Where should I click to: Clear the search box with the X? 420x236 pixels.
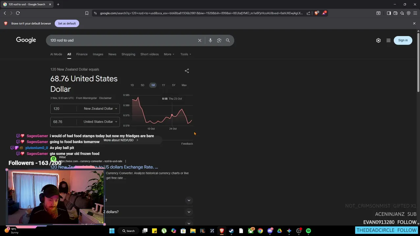pos(199,40)
